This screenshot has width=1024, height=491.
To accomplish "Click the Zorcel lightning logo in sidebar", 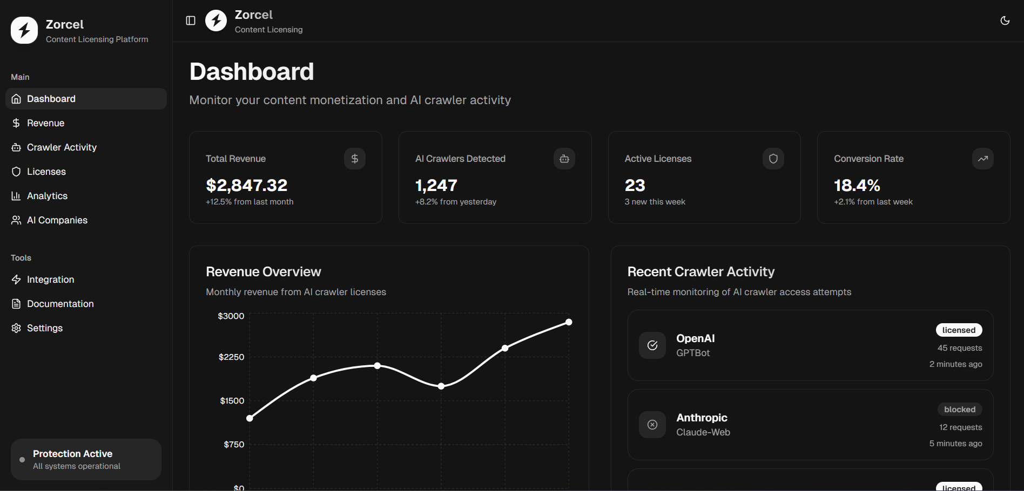I will pos(24,30).
